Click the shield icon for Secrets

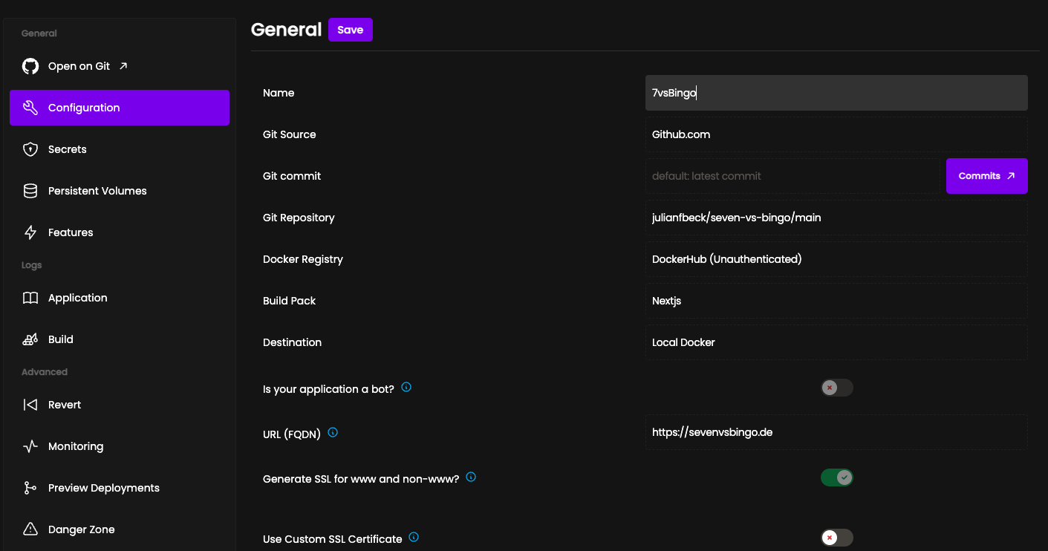click(x=30, y=149)
